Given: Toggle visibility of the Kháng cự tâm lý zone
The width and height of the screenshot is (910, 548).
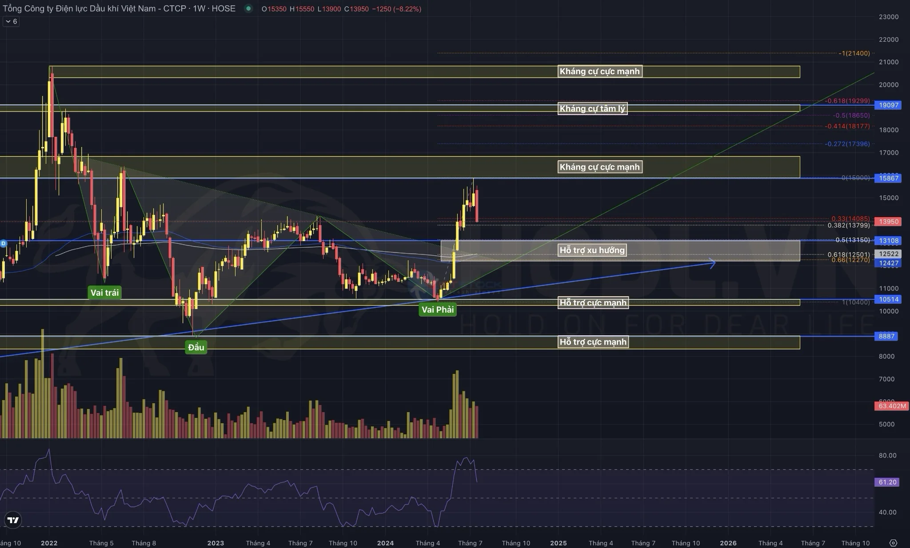Looking at the screenshot, I should [592, 108].
